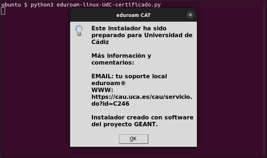Click the 'WWW:' label

(x=103, y=90)
